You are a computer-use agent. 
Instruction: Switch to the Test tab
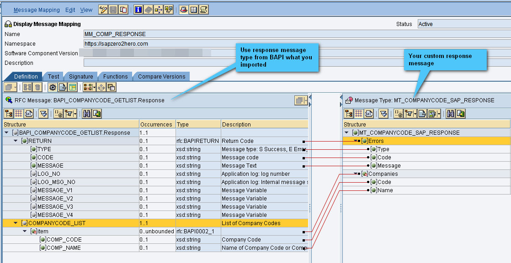pos(53,77)
